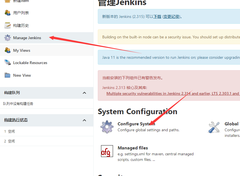Viewport: 240px width, 176px height.
Task: Click the Global tool configuration title
Action: coord(232,124)
